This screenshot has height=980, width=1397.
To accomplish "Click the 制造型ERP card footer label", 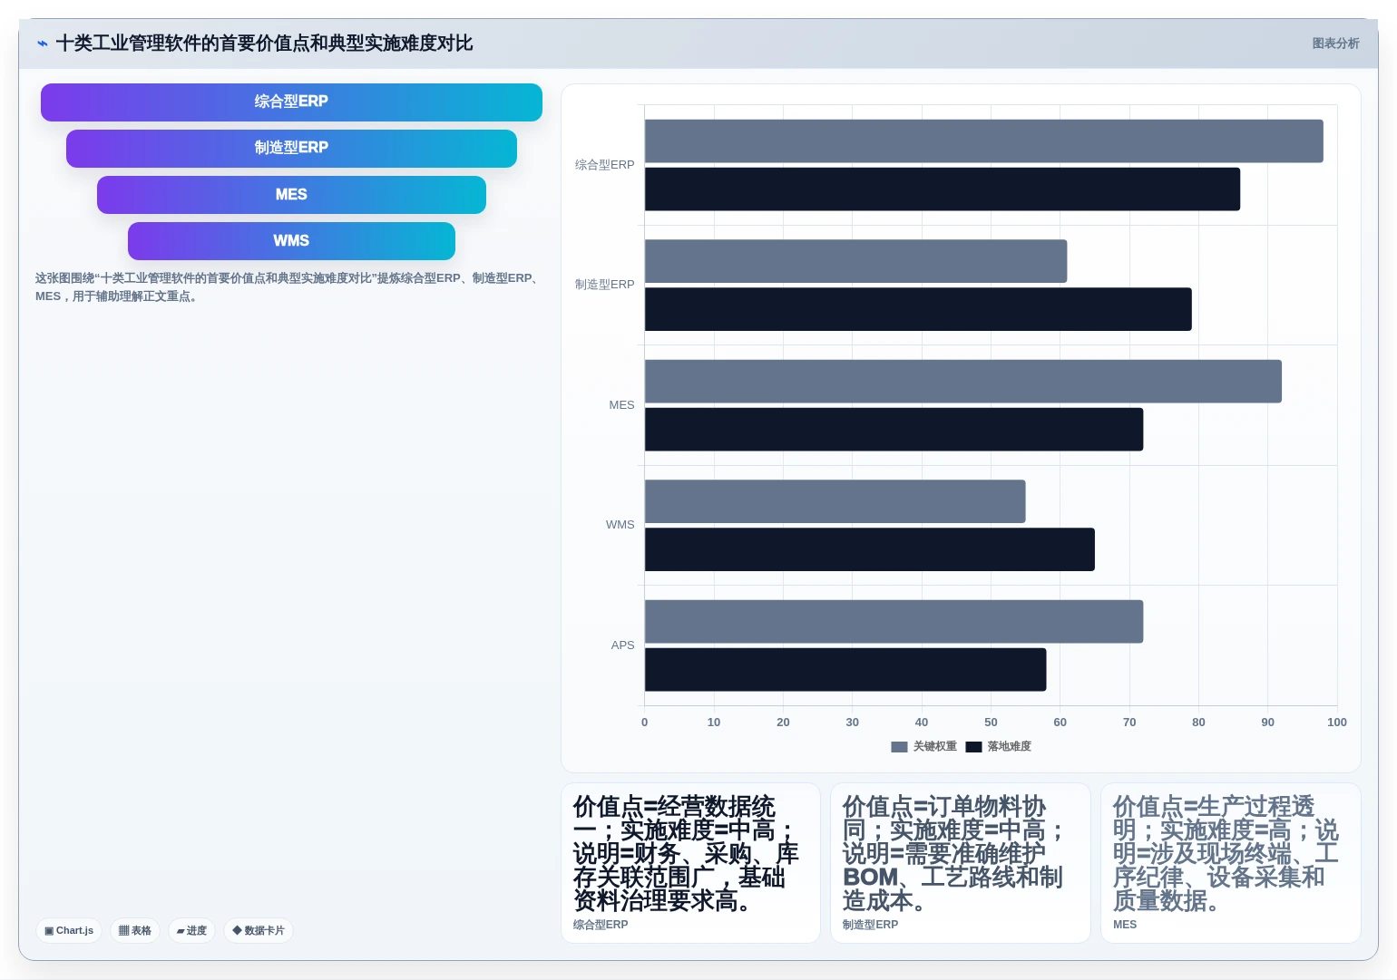I will pyautogui.click(x=870, y=925).
